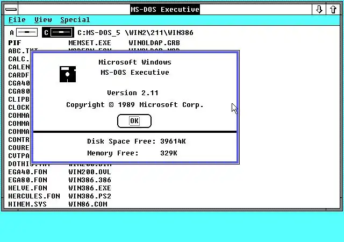This screenshot has width=344, height=242.
Task: Select HELVE.FON file
Action: [x=27, y=188]
